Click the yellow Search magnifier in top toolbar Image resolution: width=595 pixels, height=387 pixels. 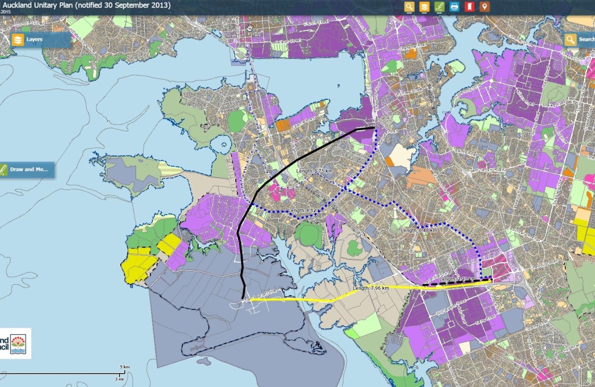[x=410, y=7]
